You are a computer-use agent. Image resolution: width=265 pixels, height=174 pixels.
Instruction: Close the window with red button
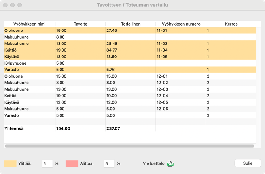click(x=5, y=5)
